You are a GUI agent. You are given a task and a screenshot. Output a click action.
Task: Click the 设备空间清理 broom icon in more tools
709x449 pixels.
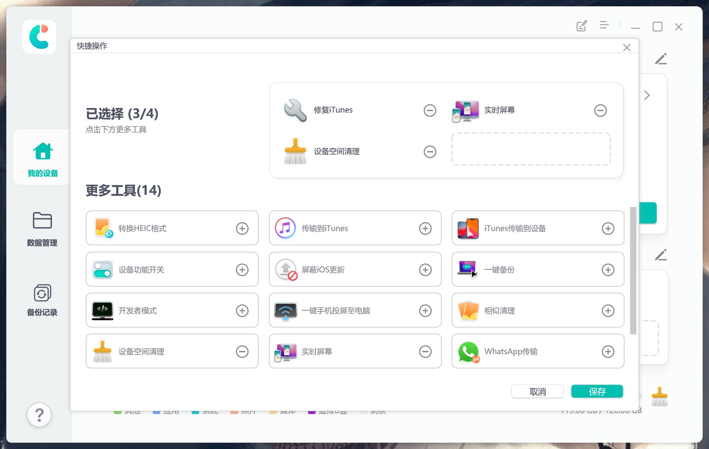pyautogui.click(x=103, y=352)
